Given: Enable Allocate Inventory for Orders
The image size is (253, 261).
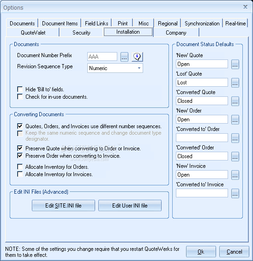Looking at the screenshot, I should tap(20, 166).
